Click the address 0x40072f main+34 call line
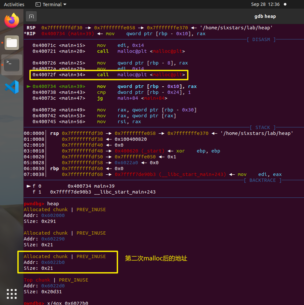Image resolution: width=304 pixels, height=305 pixels. coord(109,75)
